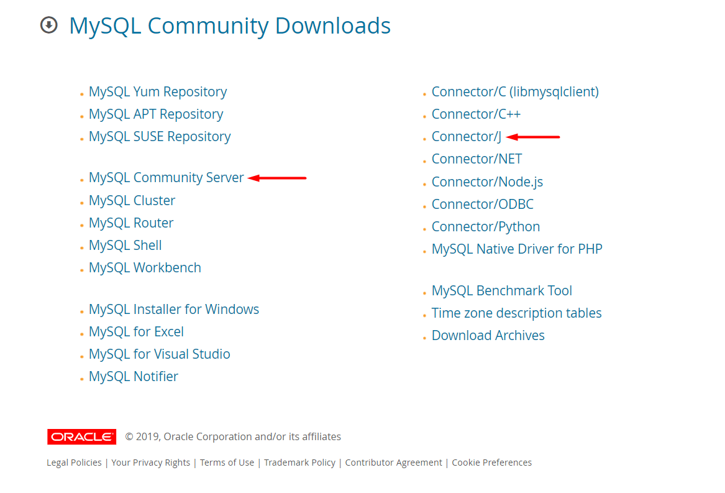Open the MySQL Router link
Viewport: 725px width, 493px height.
[131, 223]
